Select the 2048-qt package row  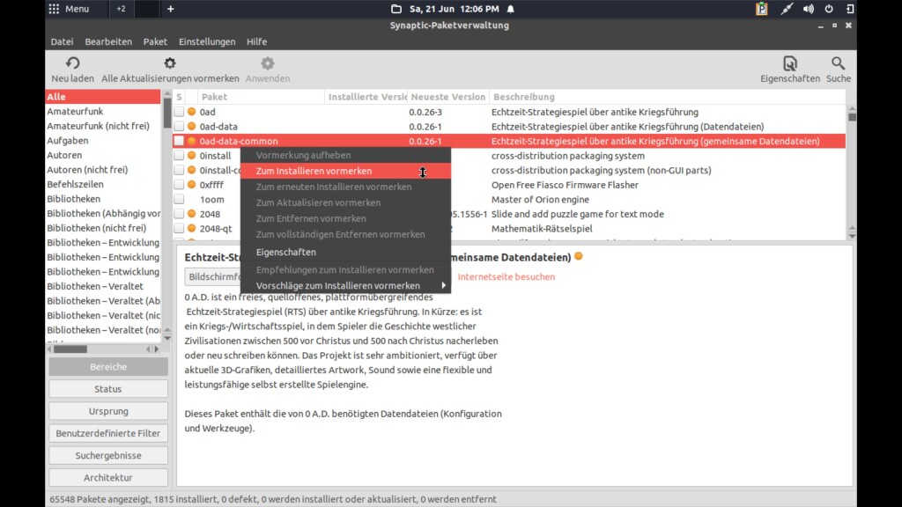coord(509,228)
